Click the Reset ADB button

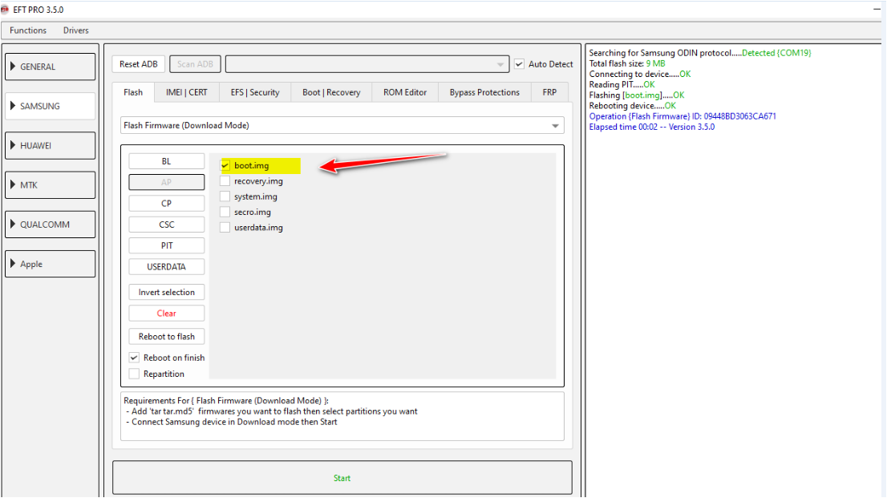(x=139, y=64)
